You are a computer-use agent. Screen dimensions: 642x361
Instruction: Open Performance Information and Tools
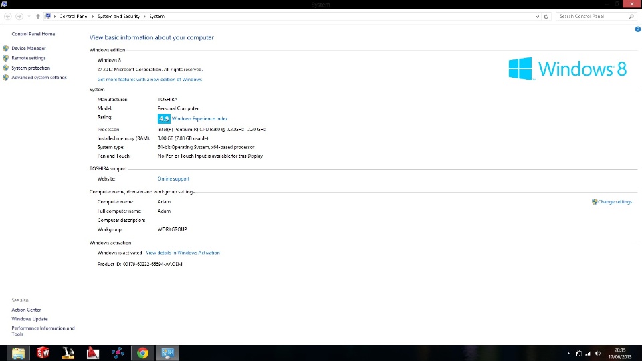coord(43,331)
